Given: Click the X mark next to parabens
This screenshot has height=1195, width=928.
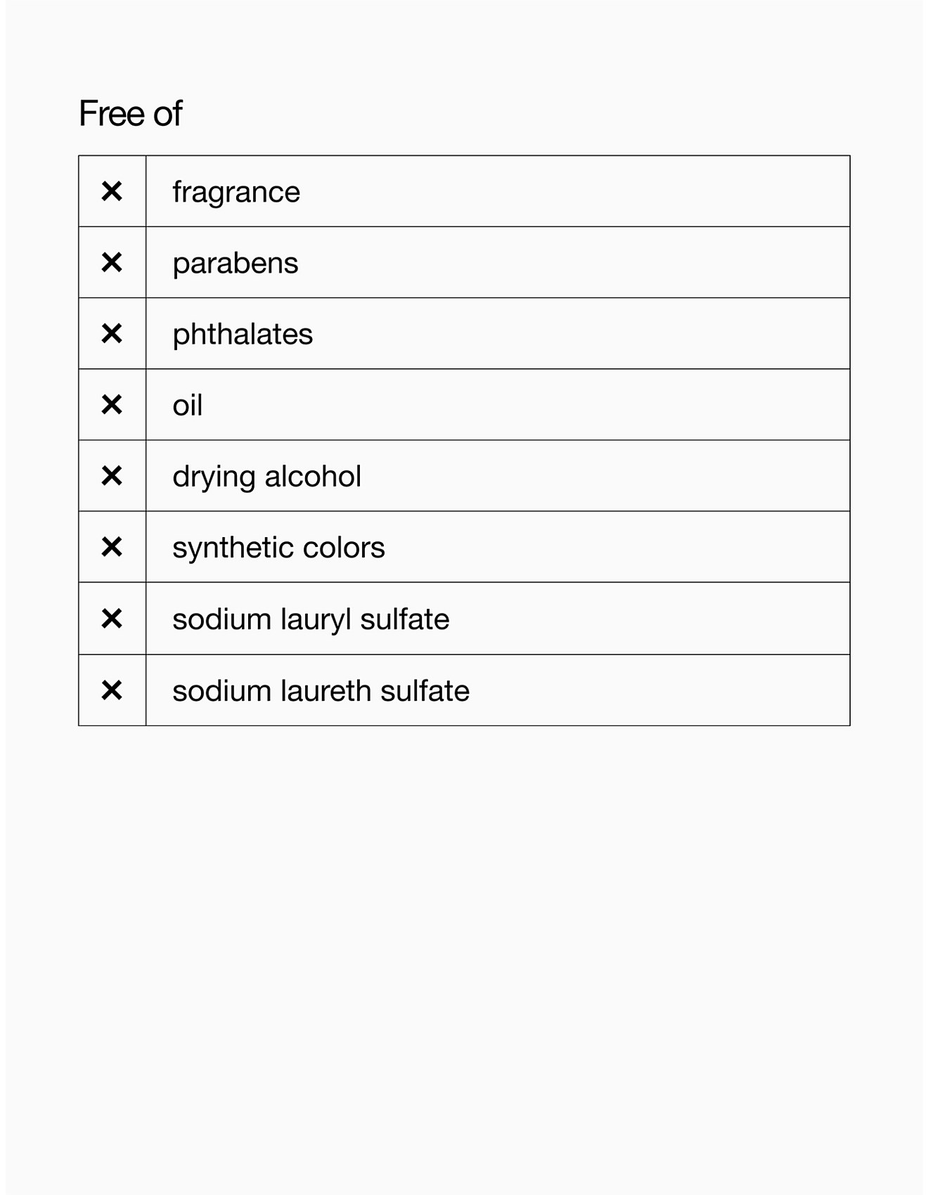Looking at the screenshot, I should pos(112,262).
